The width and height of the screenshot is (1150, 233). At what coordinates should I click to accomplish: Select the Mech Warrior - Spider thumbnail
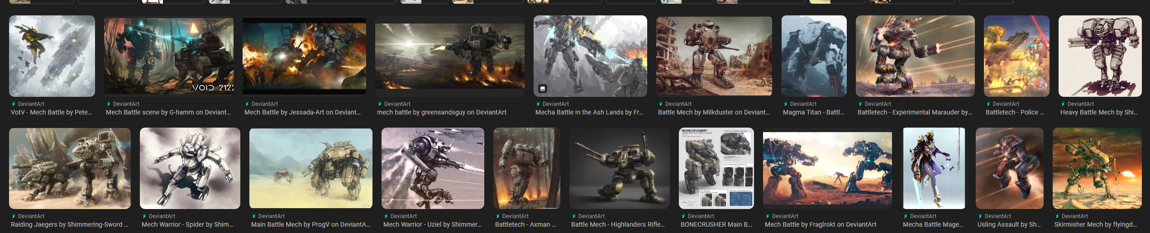[x=190, y=168]
